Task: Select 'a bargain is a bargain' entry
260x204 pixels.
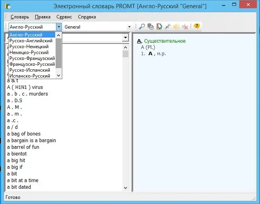Action: coord(31,141)
